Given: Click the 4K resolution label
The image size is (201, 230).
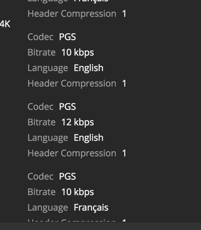Looking at the screenshot, I should coord(5,24).
